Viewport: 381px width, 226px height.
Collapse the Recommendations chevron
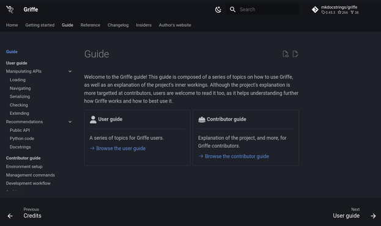click(x=70, y=122)
